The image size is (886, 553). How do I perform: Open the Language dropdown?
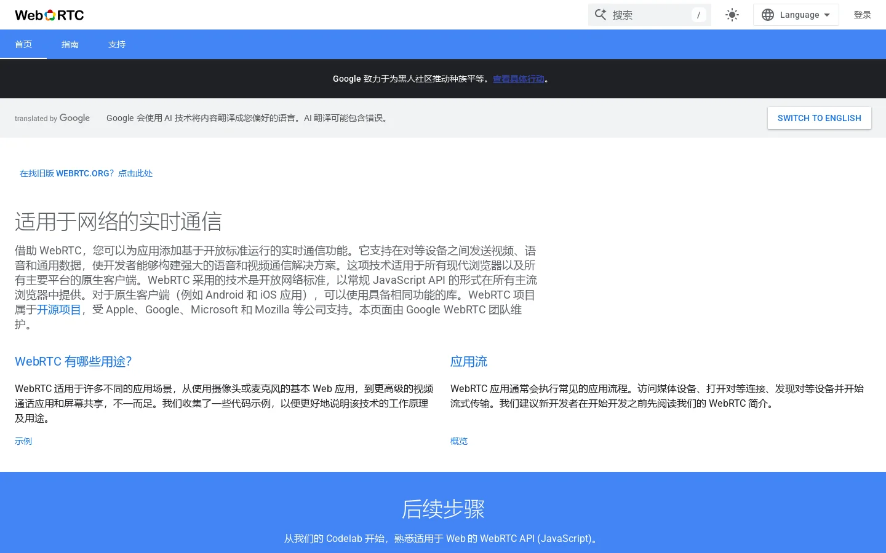[796, 15]
